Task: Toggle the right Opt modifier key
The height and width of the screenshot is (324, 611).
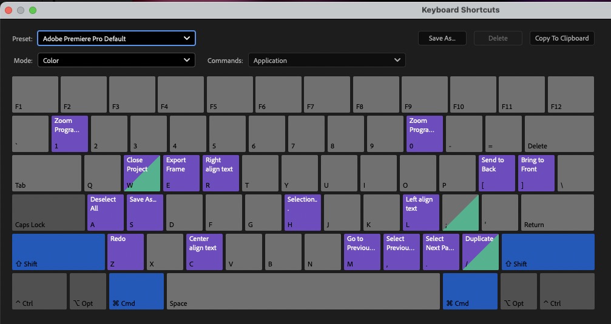Action: pos(518,291)
